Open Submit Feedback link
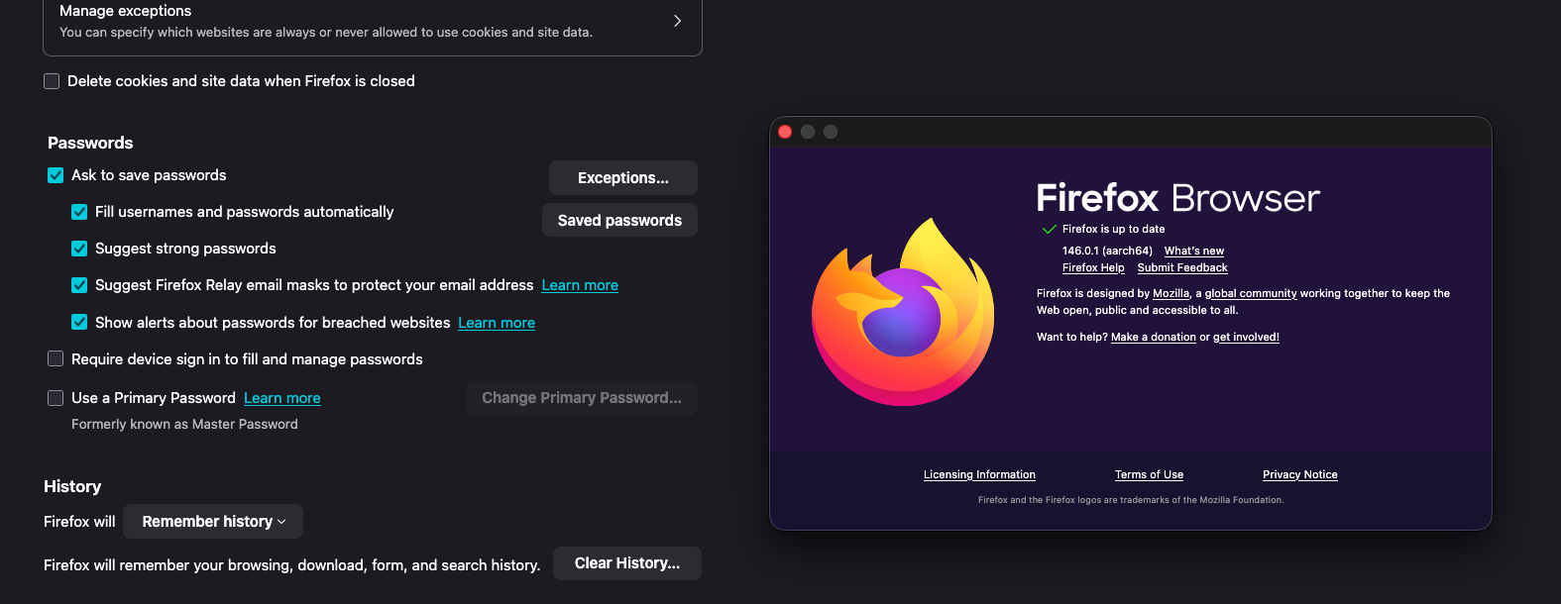This screenshot has height=604, width=1561. pos(1182,268)
